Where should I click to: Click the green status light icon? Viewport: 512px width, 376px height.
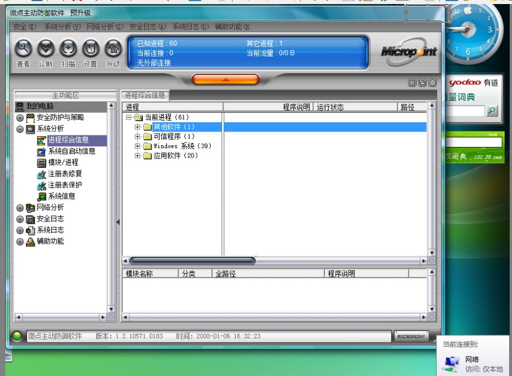pyautogui.click(x=17, y=336)
